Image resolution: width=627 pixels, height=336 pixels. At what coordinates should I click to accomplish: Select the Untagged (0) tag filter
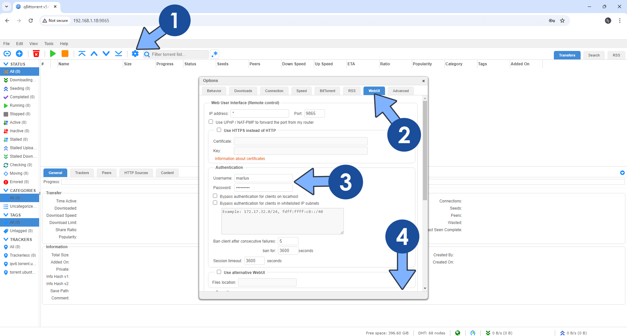20,231
